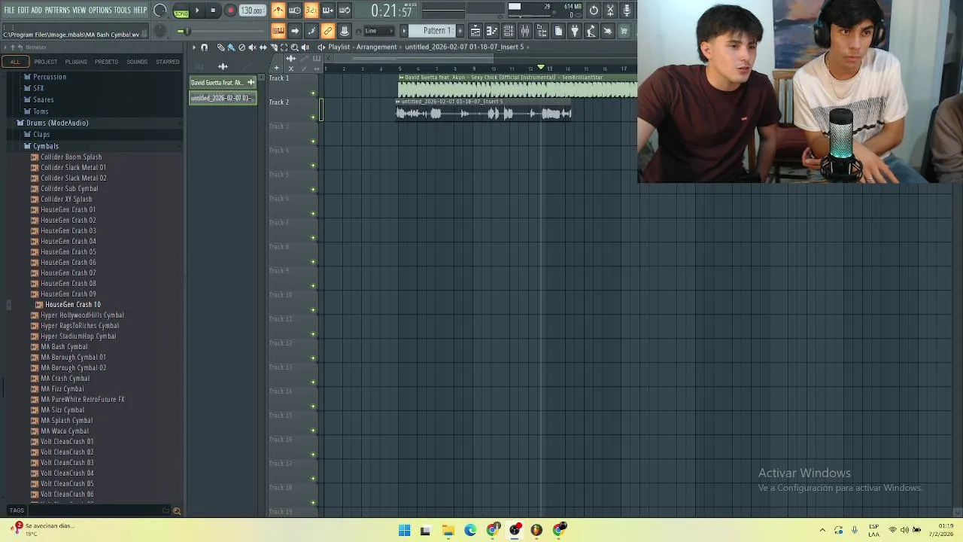Select untitled_2026-02-07 clip in picker panel
Screen dimensions: 963x542
coord(223,98)
